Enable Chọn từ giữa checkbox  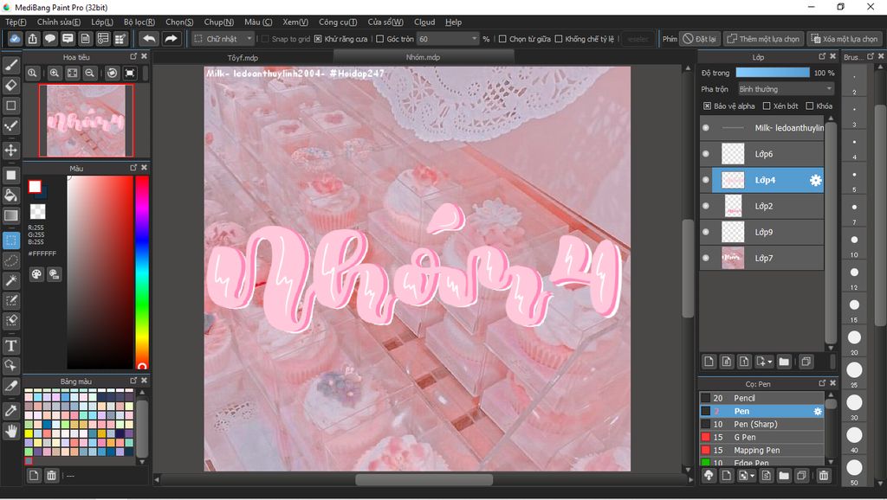pyautogui.click(x=502, y=39)
